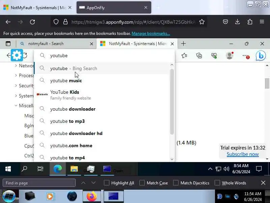
Task: Open Edge Settings and more ellipsis menu
Action: coord(246,56)
